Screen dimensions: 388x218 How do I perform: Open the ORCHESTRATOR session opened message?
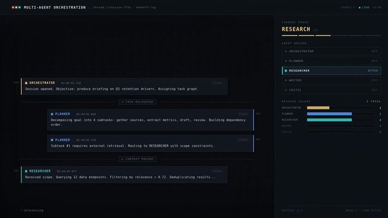tap(124, 87)
